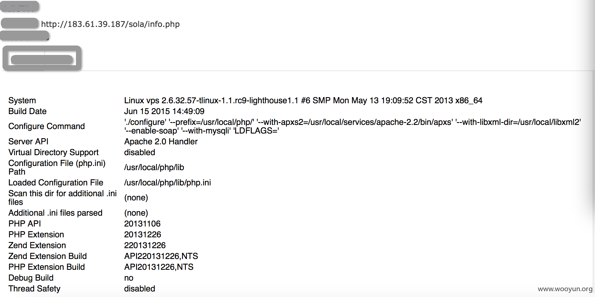Image resolution: width=595 pixels, height=297 pixels.
Task: Select the Virtual Directory Support label
Action: click(54, 152)
